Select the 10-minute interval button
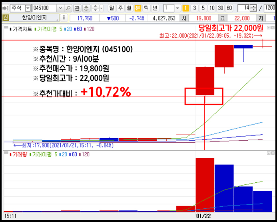Screen dimensions: 277x222 coord(212,8)
